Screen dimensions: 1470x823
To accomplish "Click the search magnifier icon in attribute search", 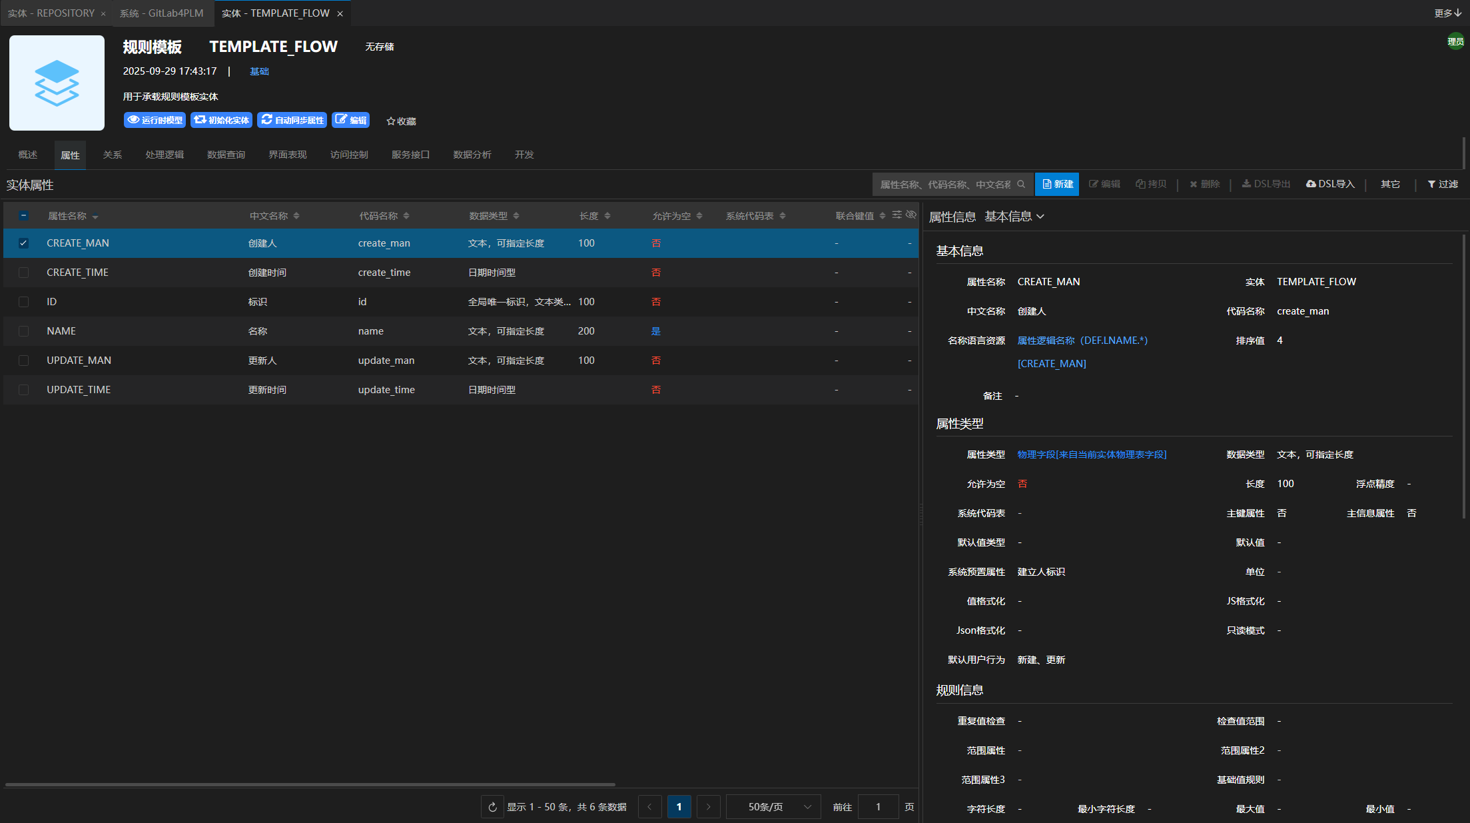I will 1021,185.
